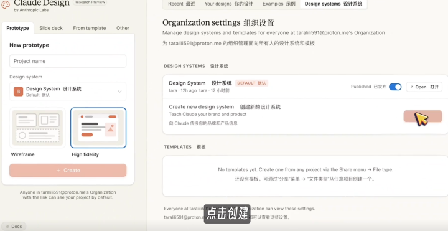The height and width of the screenshot is (231, 448).
Task: Open the Your designs tab
Action: pos(228,4)
